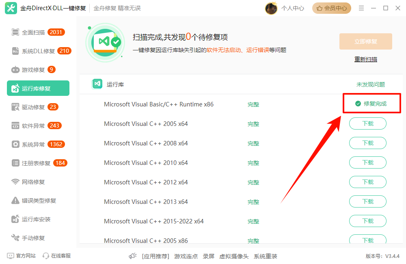Viewport: 406px width, 264px height.
Task: Click the 在线客服 headset icon
Action: pos(46,256)
